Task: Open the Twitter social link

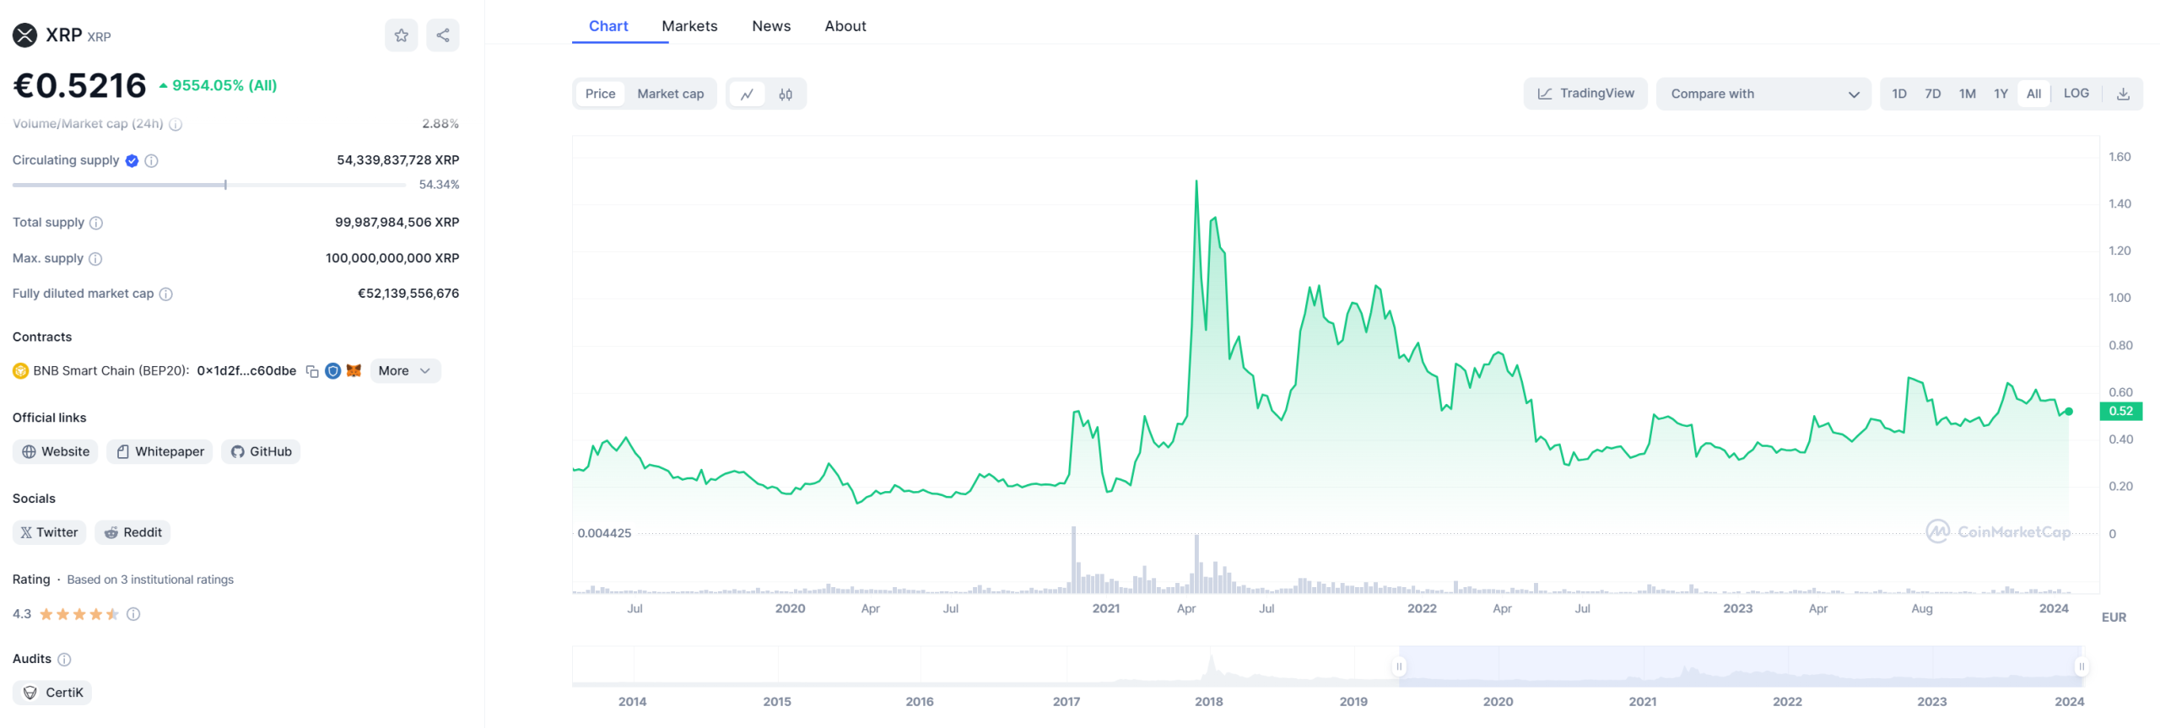Action: tap(49, 533)
